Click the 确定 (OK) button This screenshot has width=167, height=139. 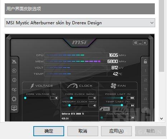coord(49,131)
